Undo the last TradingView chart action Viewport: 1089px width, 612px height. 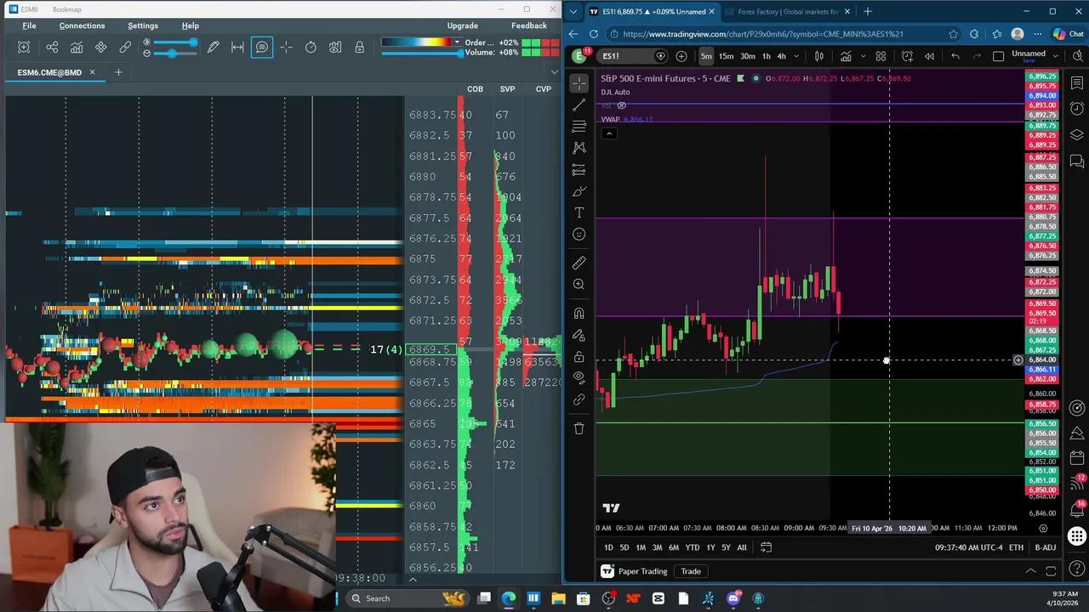955,56
